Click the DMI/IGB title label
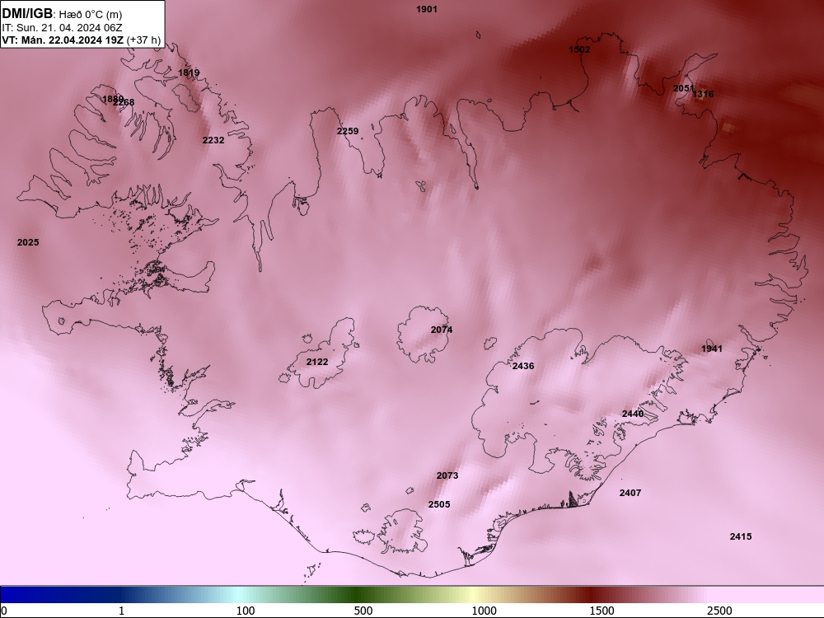The height and width of the screenshot is (618, 824). coord(27,13)
